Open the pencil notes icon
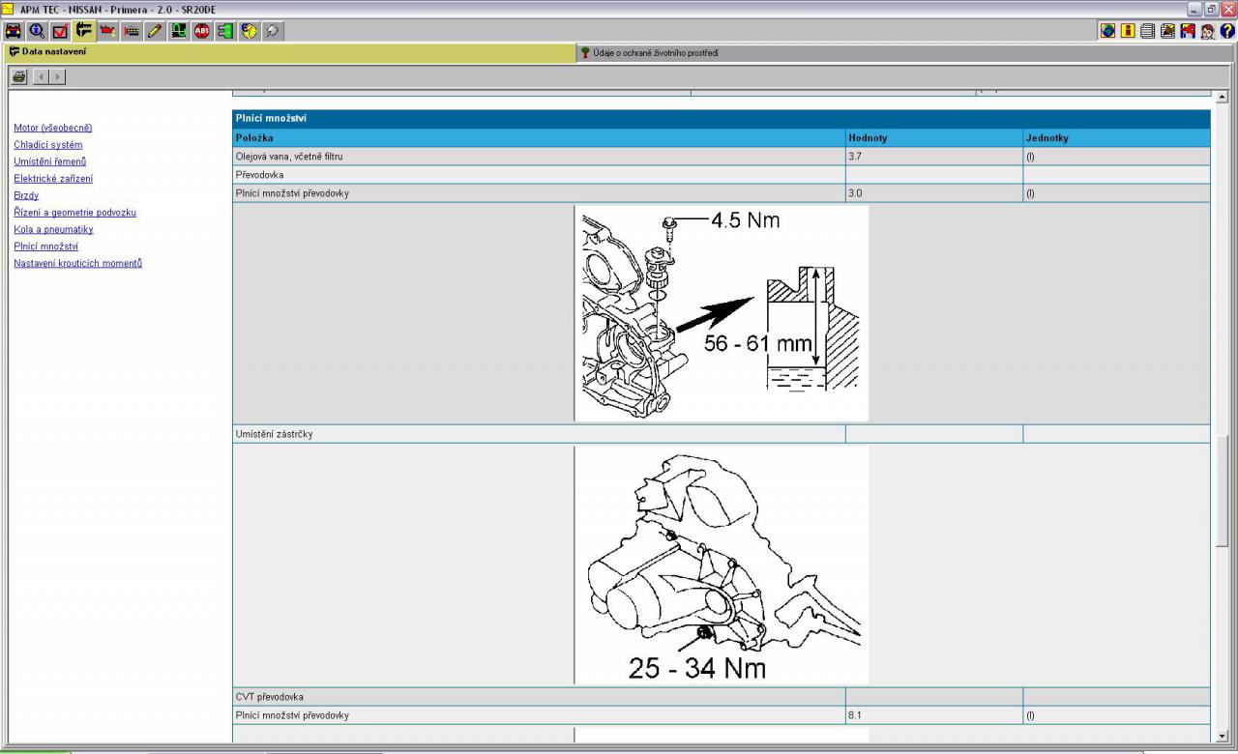Viewport: 1238px width, 754px height. tap(155, 31)
